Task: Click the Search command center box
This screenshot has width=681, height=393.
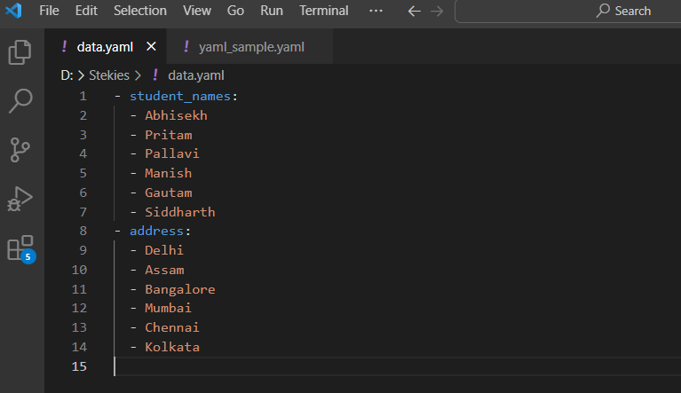Action: pyautogui.click(x=568, y=11)
